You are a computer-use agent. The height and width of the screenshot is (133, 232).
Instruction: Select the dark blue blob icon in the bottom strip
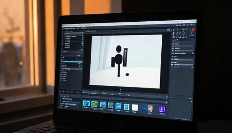point(144,109)
